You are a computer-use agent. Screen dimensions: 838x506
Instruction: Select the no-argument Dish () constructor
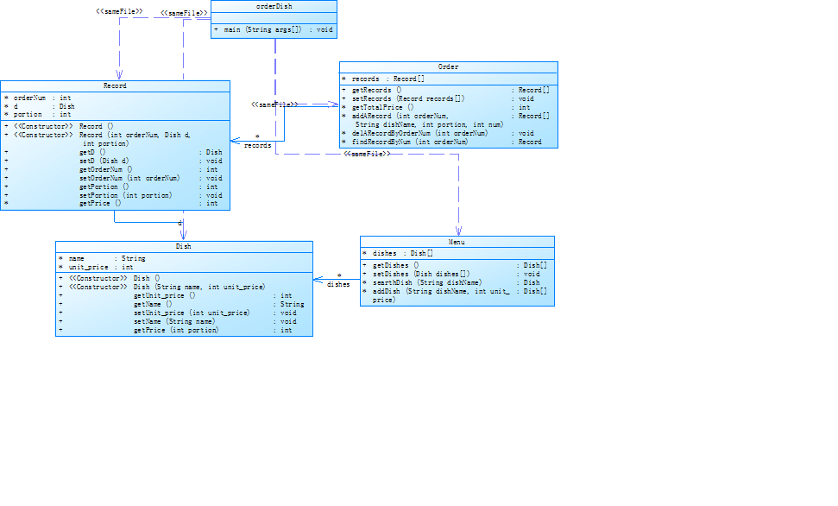click(110, 278)
